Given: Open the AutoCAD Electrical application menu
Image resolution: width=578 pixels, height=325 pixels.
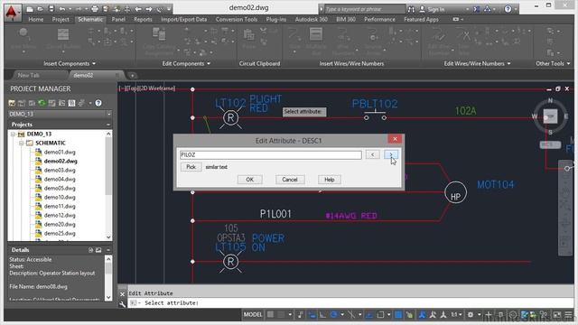Looking at the screenshot, I should (13, 13).
